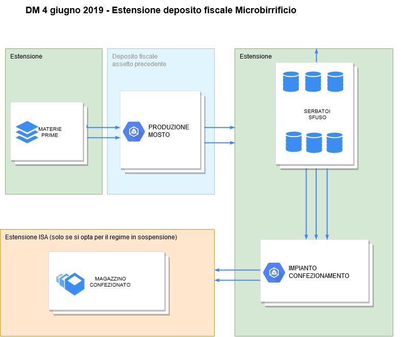Viewport: 409px width, 337px height.
Task: Click the hexagon icon beside IMPIANTO CONFEZIONAMENTO
Action: pyautogui.click(x=274, y=273)
